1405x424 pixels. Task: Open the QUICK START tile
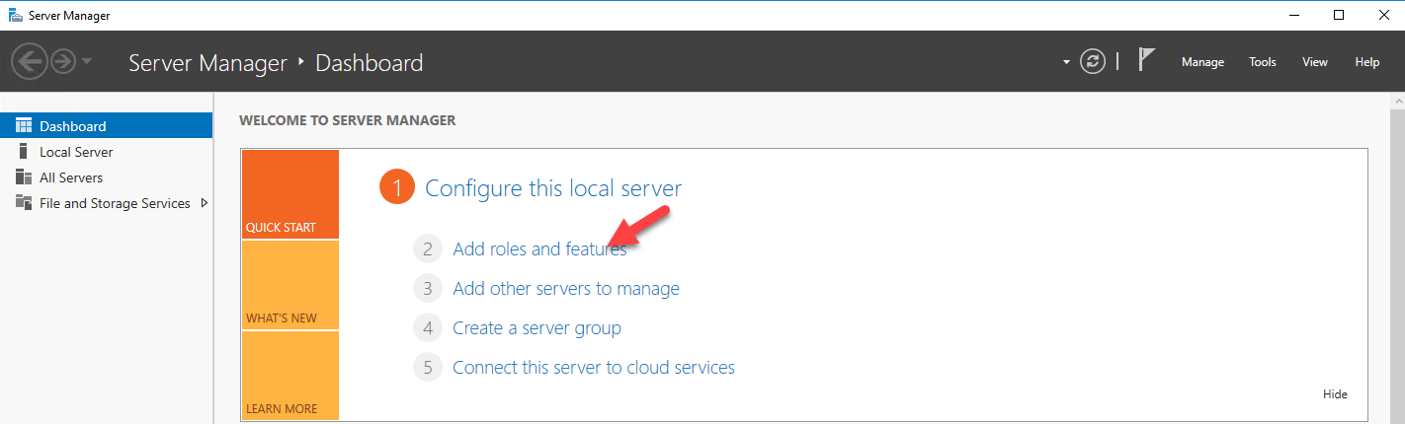tap(290, 194)
